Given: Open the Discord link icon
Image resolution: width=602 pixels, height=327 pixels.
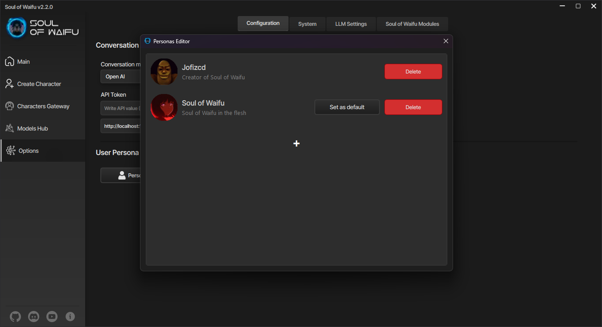Looking at the screenshot, I should pyautogui.click(x=33, y=317).
